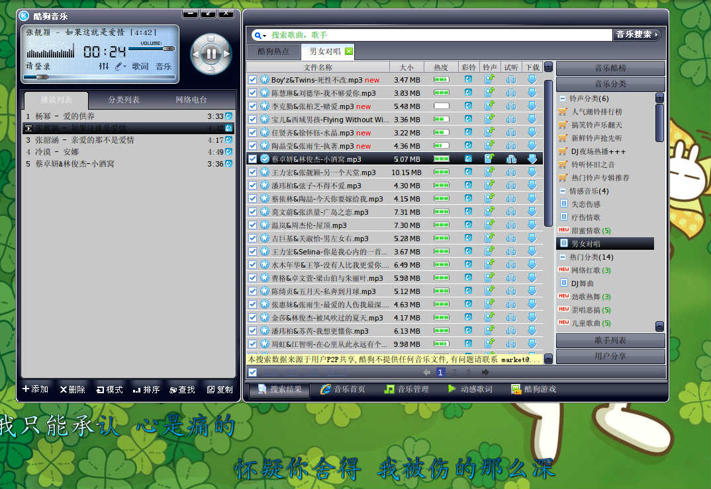Expand the 音乐分类 panel header
711x489 pixels.
click(x=610, y=84)
